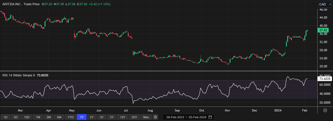The height and width of the screenshot is (121, 333).
Task: Open the date range picker 06-Feb-2023 – 05-Feb-2024
Action: pos(188,117)
